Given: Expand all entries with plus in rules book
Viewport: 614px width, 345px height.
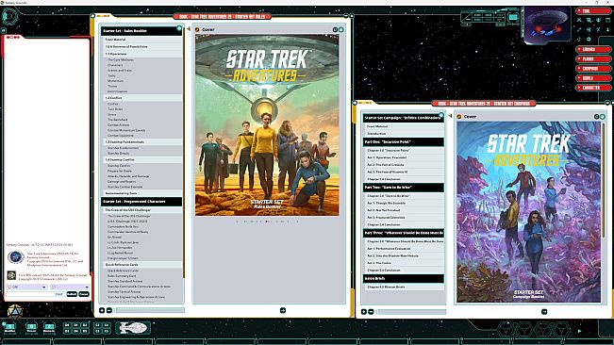Looking at the screenshot, I should [102, 310].
